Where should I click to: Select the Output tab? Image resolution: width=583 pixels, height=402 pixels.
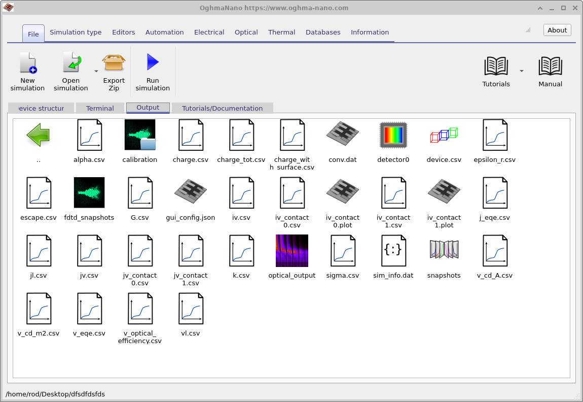(148, 108)
